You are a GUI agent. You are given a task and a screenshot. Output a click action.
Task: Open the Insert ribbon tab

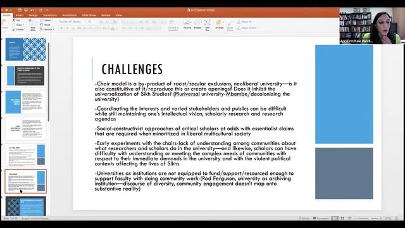pyautogui.click(x=20, y=15)
